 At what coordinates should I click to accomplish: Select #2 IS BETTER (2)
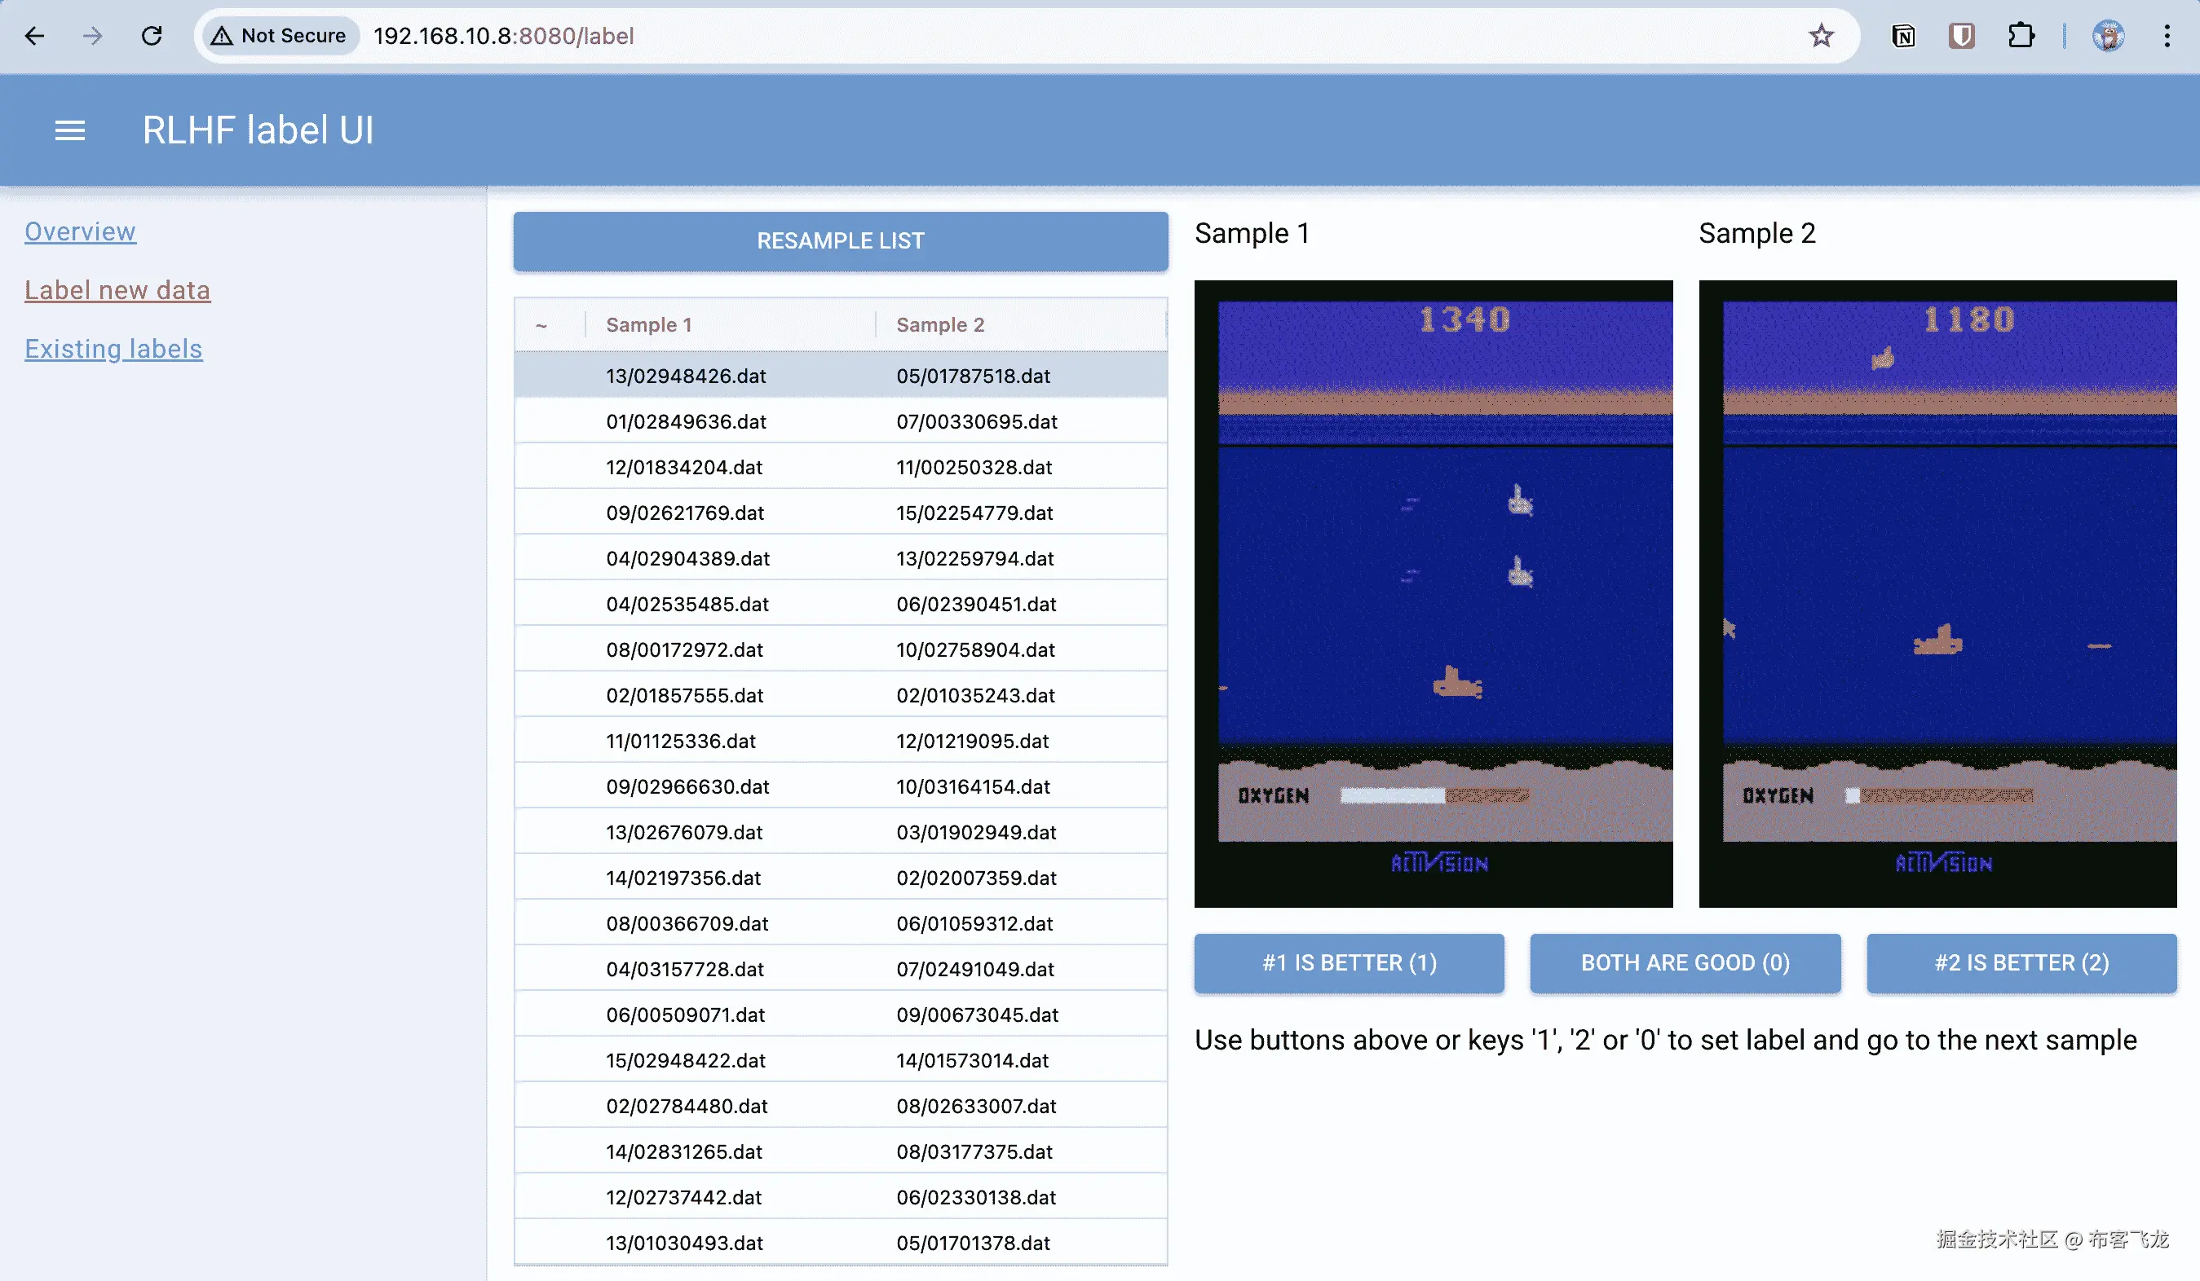pyautogui.click(x=2021, y=962)
